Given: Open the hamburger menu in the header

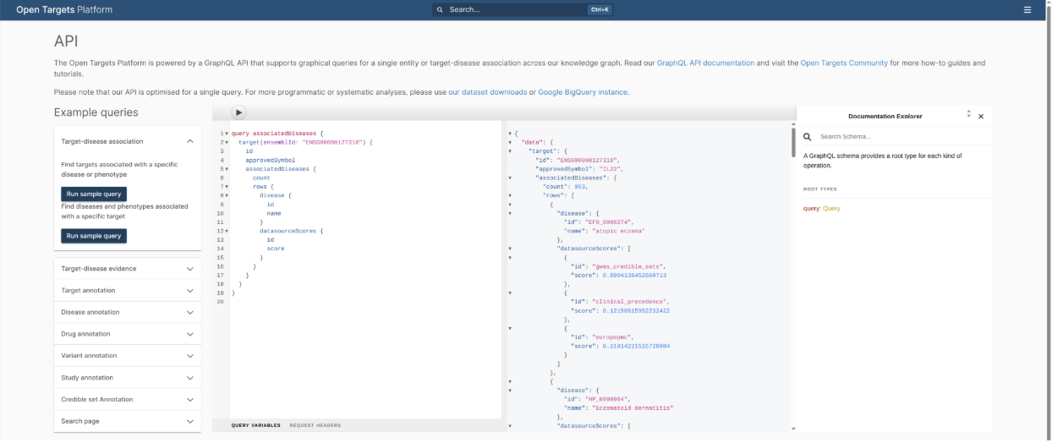Looking at the screenshot, I should (x=1027, y=10).
